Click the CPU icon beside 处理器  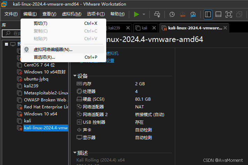pos(79,91)
